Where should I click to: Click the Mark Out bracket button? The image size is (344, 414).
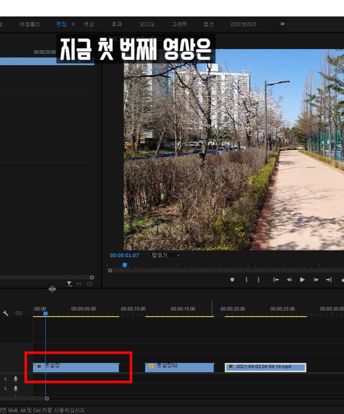259,279
